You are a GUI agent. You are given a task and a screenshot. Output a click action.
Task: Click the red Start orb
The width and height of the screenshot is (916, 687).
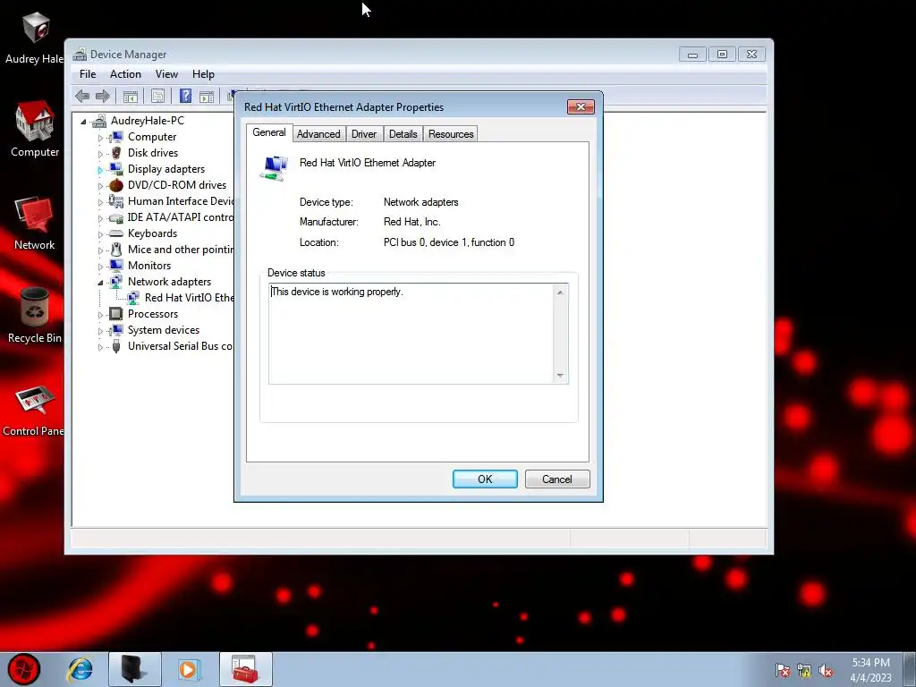[x=24, y=669]
